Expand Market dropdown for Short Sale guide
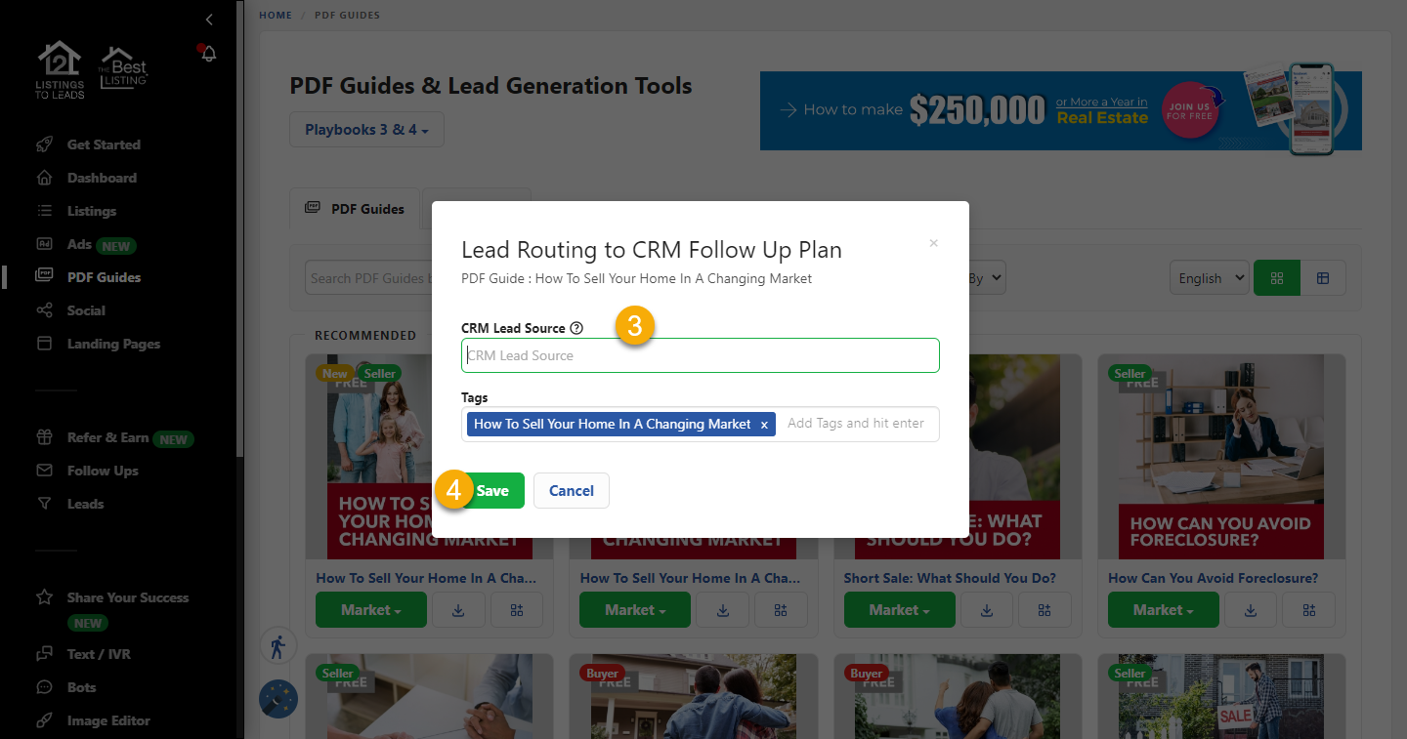Screen dimensions: 1407x739 point(899,610)
